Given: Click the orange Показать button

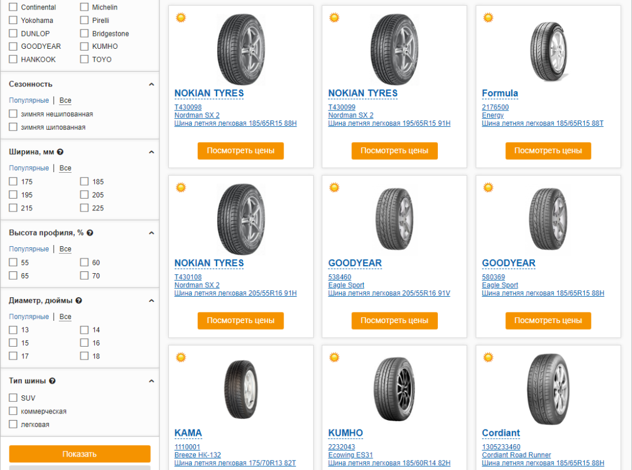Looking at the screenshot, I should 80,454.
